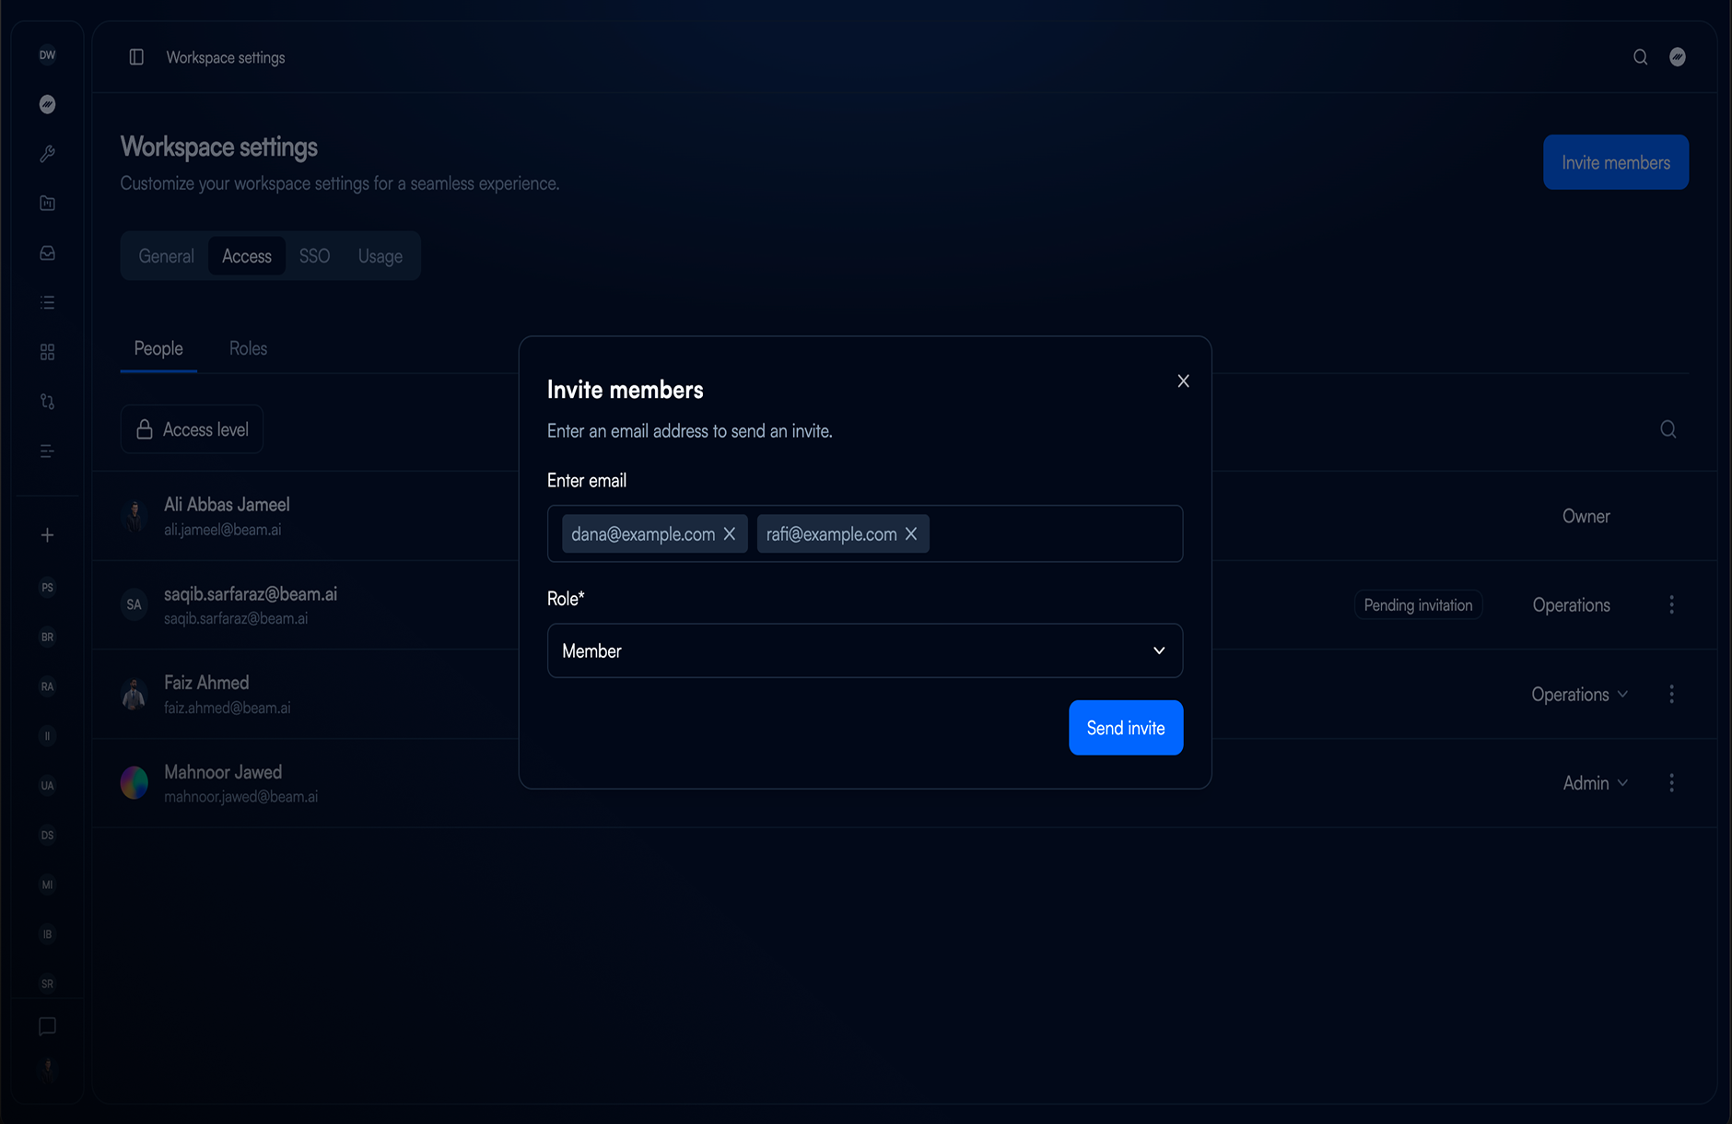
Task: Open the folder chart icon in sidebar
Action: (47, 204)
